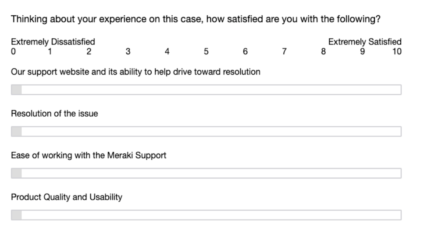Click the number 10 on the scale

point(397,52)
